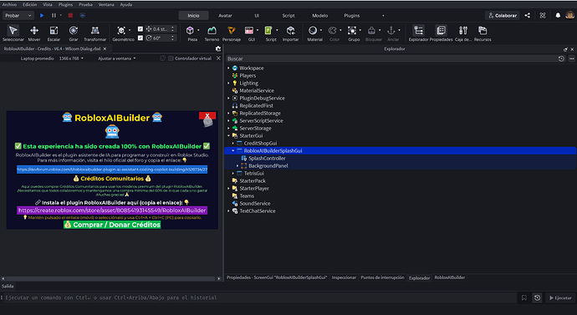
Task: Activate the Transformar tool
Action: 95,33
